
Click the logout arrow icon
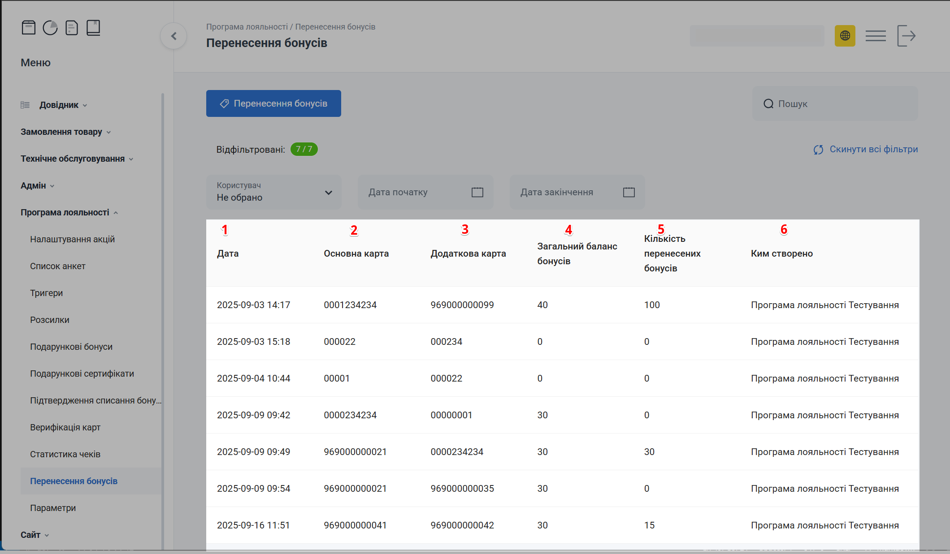click(906, 36)
